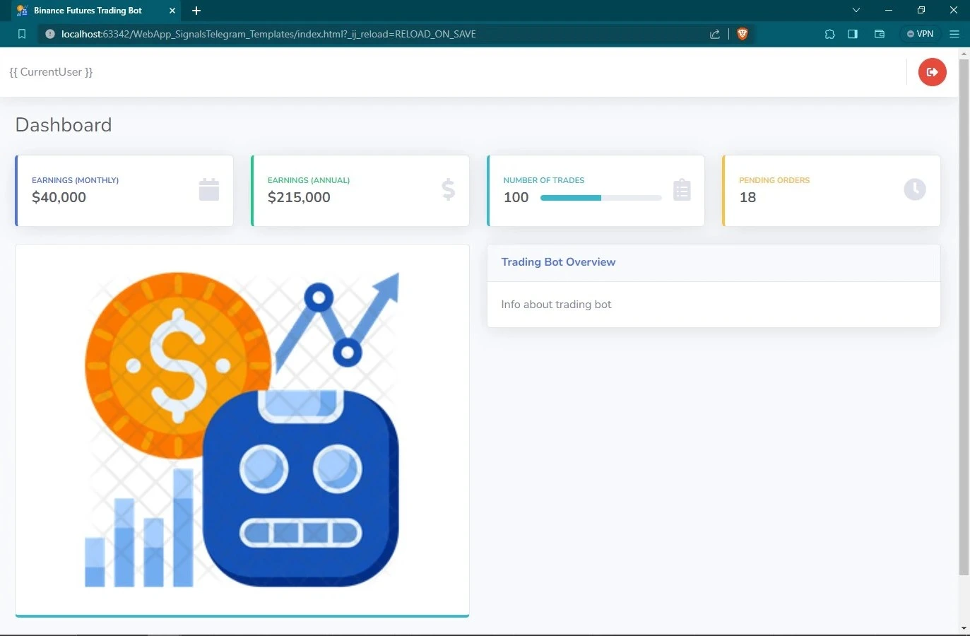Toggle the Brave VPN control

[920, 33]
